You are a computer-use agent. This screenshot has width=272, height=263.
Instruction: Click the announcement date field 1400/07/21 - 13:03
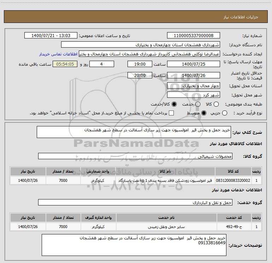click(x=51, y=36)
